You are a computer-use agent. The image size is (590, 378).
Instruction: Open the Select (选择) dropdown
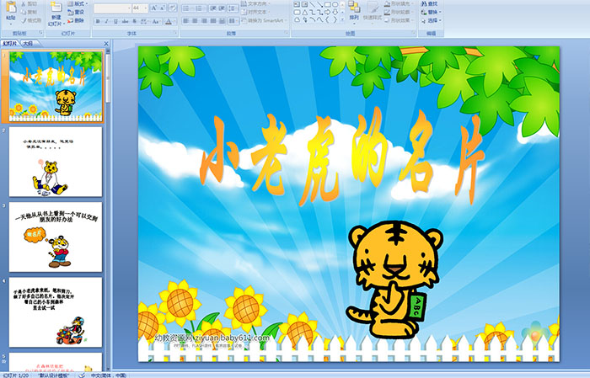click(432, 20)
